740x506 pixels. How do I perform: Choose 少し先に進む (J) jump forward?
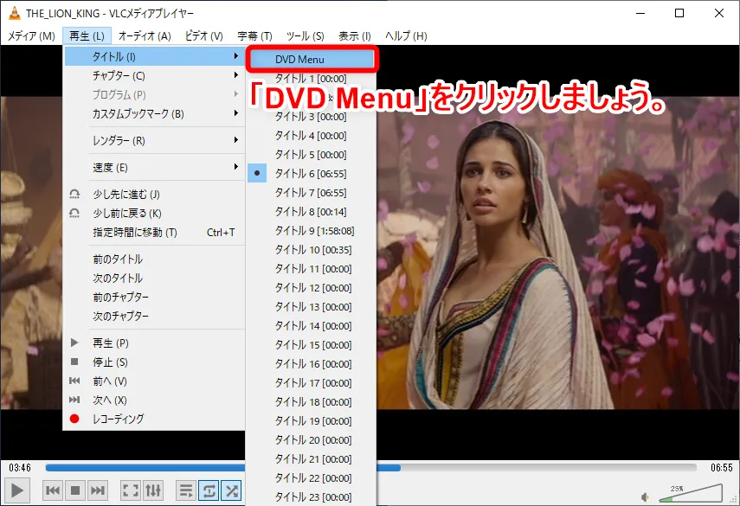154,195
